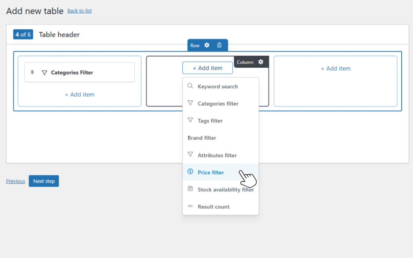Click the Previous link
The width and height of the screenshot is (413, 258).
pos(15,181)
